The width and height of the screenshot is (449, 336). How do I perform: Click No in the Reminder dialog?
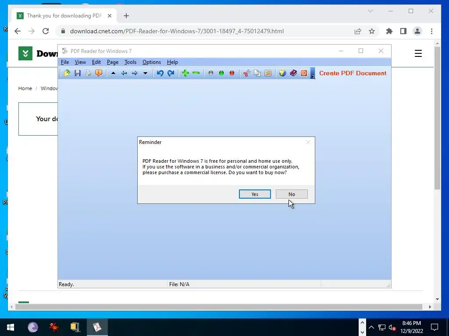click(292, 194)
